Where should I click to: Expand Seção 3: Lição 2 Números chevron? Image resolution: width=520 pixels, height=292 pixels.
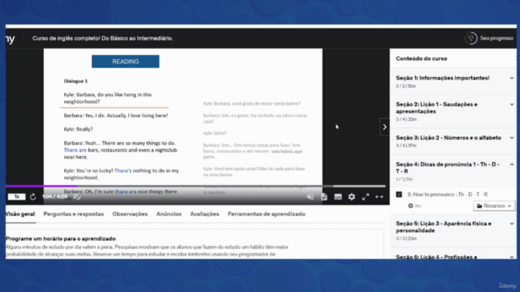tap(512, 138)
